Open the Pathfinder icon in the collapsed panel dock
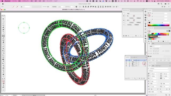The image size is (171, 96). coord(145,38)
